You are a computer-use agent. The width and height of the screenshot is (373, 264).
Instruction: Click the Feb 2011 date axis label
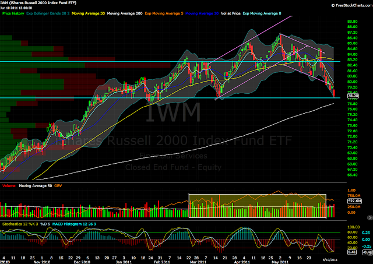[x=162, y=262]
